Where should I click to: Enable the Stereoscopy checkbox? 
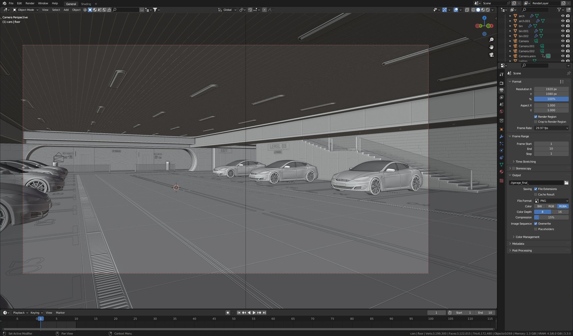pos(514,168)
